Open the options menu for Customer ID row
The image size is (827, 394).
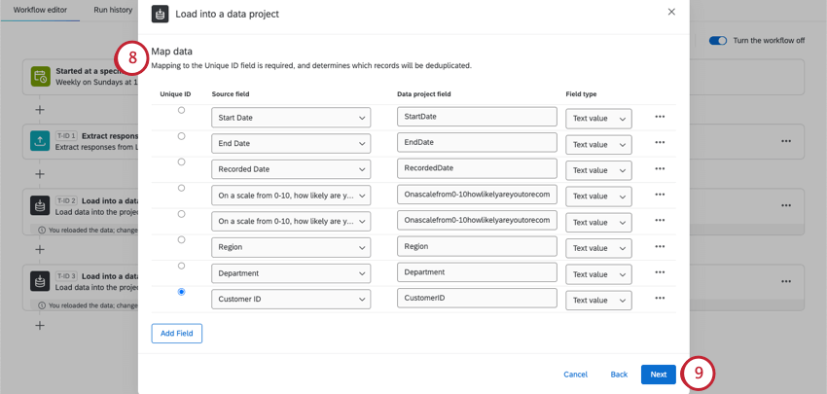pyautogui.click(x=660, y=299)
